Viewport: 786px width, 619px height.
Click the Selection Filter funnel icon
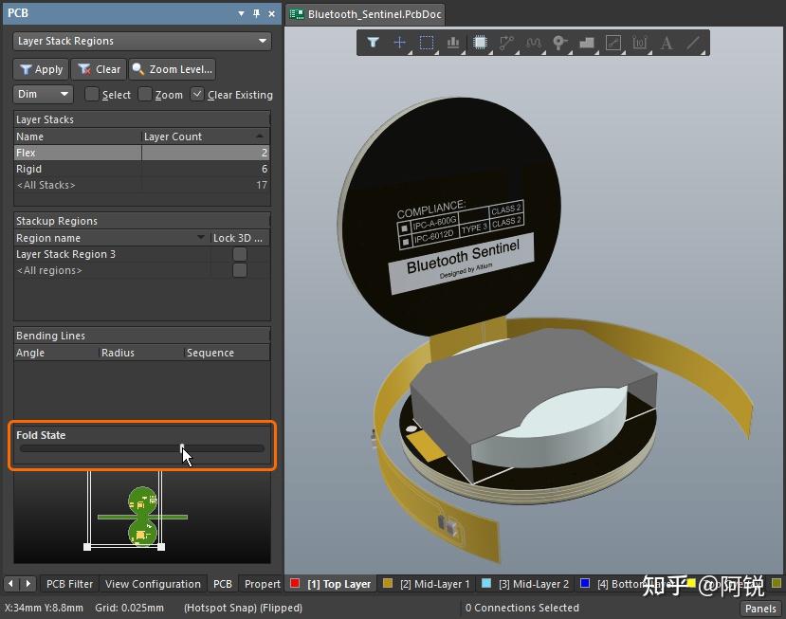(x=374, y=43)
